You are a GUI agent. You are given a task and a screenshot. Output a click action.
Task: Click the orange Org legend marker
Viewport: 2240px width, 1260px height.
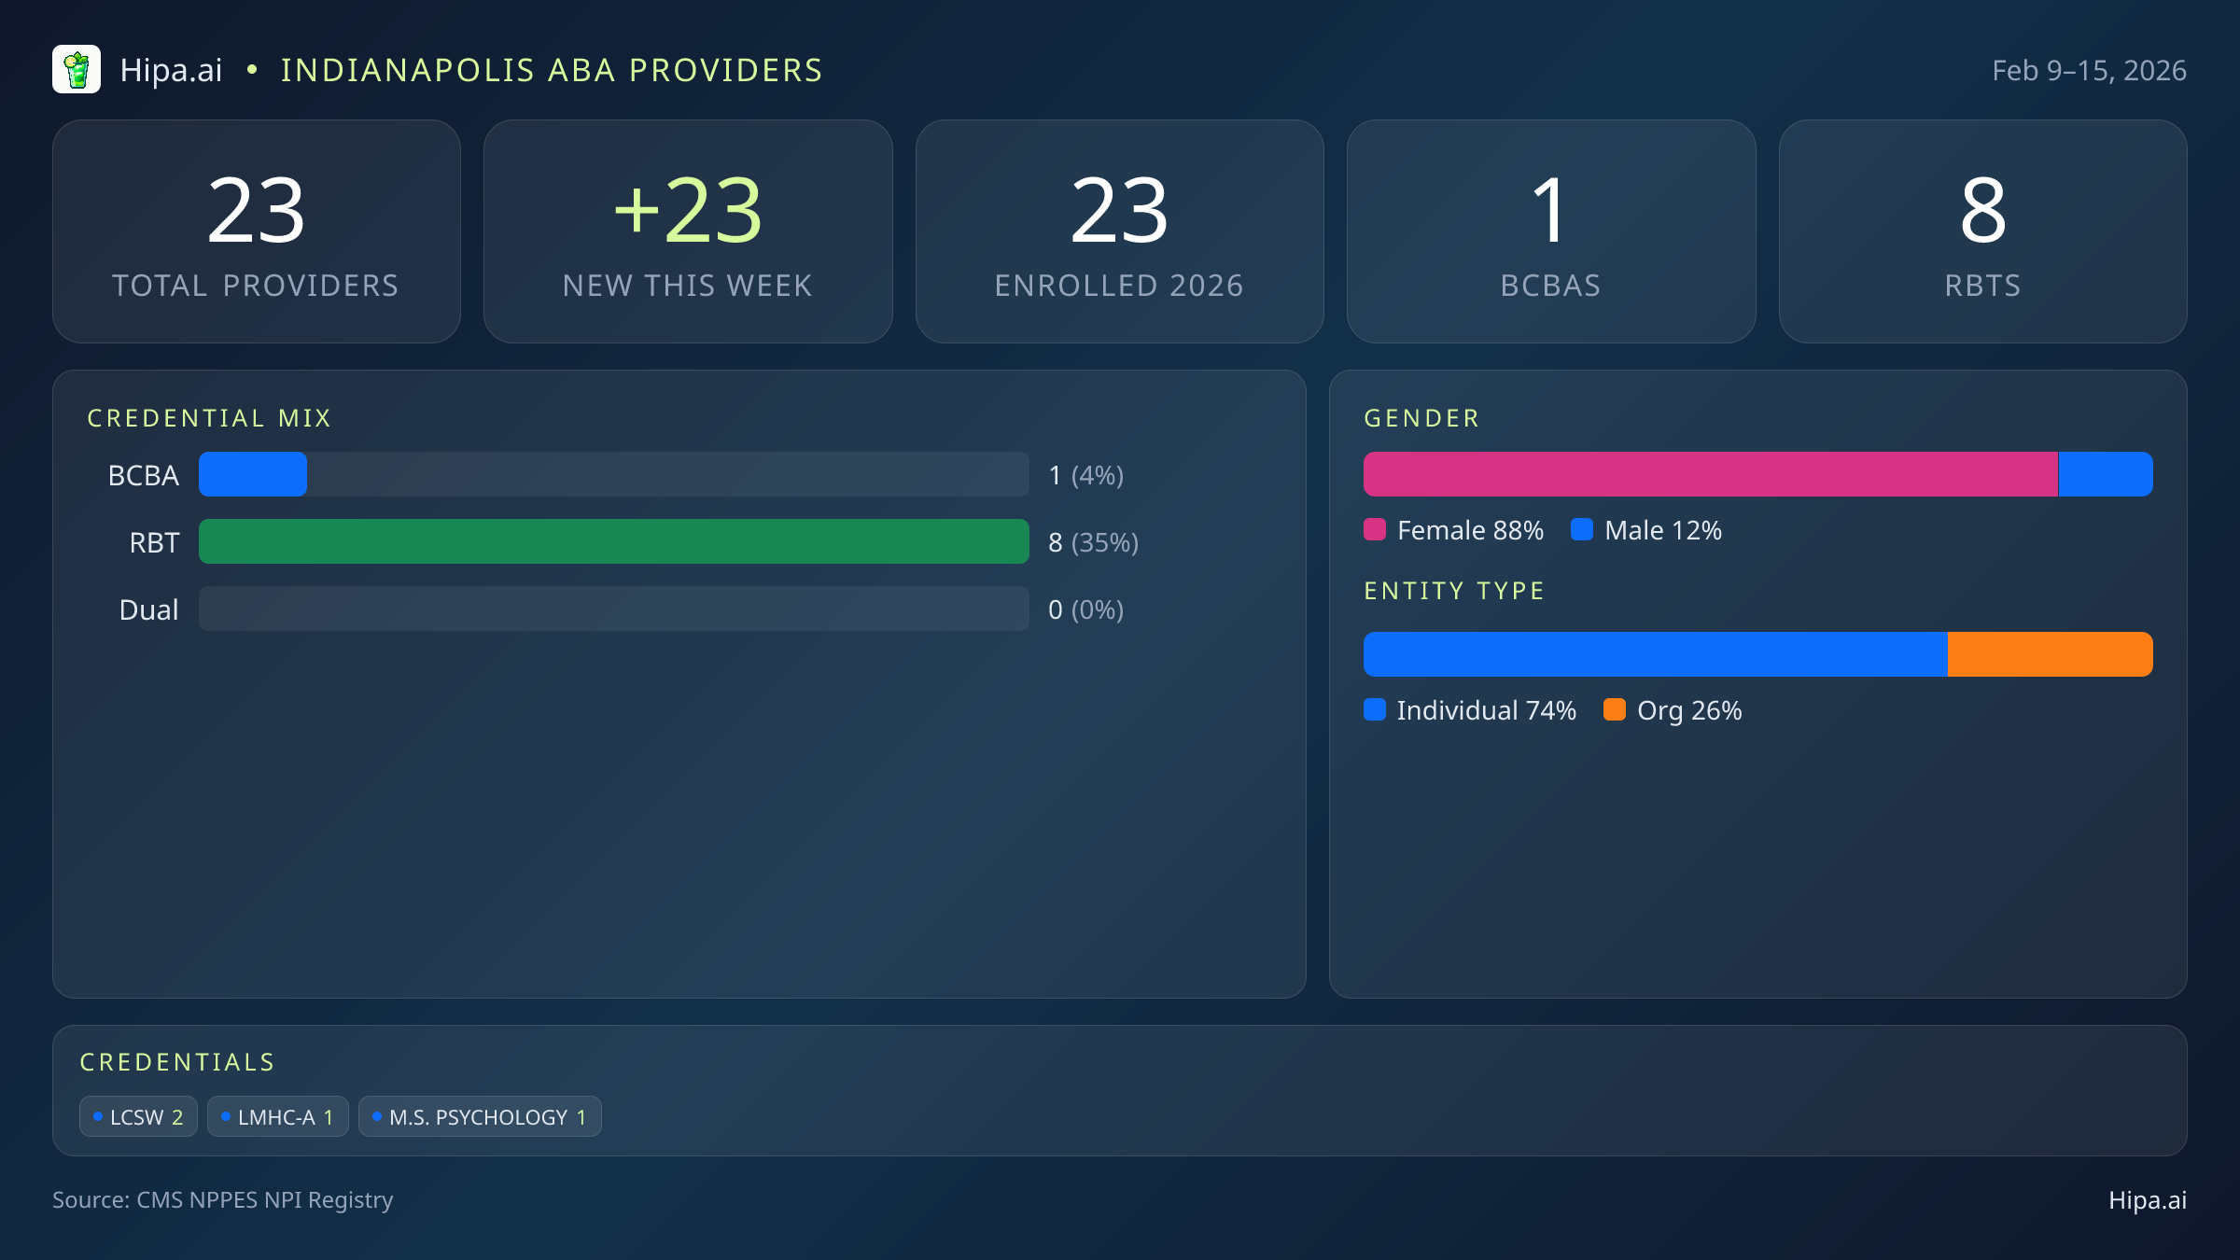(x=1617, y=710)
